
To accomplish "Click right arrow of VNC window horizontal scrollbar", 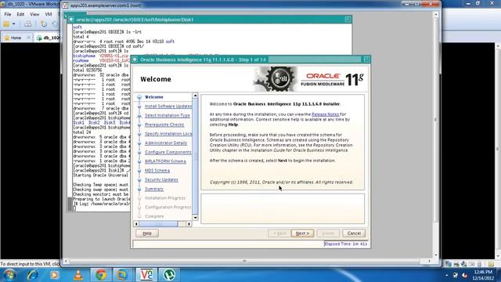I will tap(429, 261).
